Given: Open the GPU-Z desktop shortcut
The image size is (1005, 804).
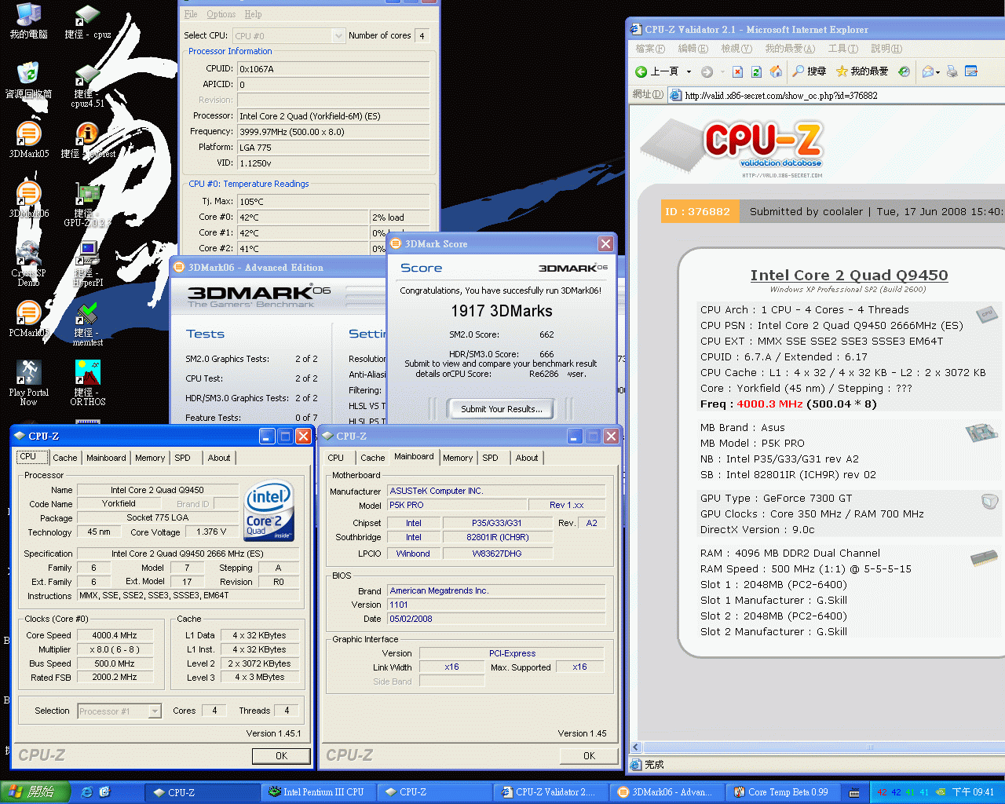Looking at the screenshot, I should 87,203.
